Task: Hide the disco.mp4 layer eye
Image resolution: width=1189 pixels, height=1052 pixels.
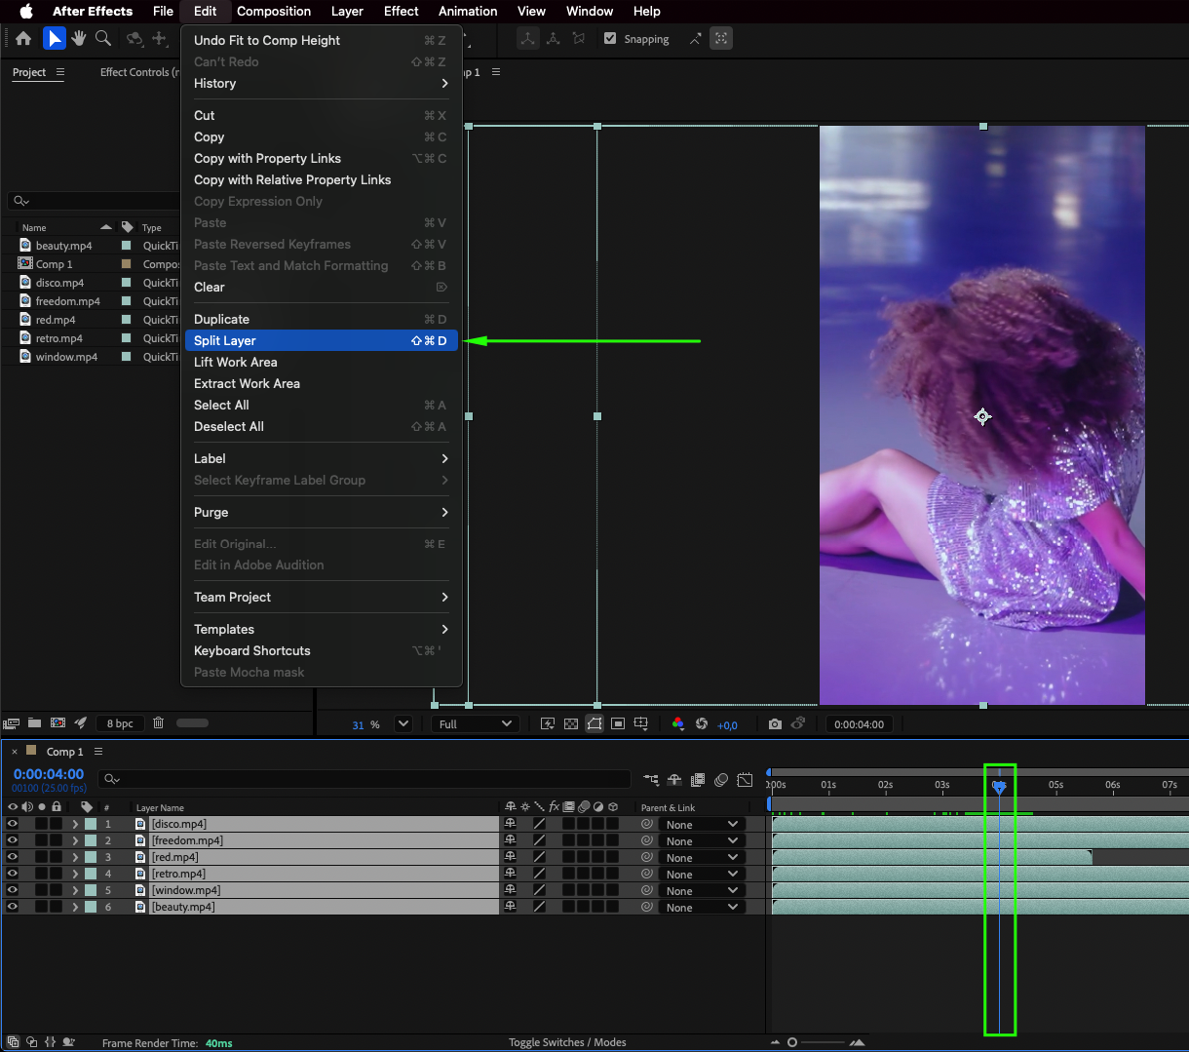Action: tap(13, 824)
